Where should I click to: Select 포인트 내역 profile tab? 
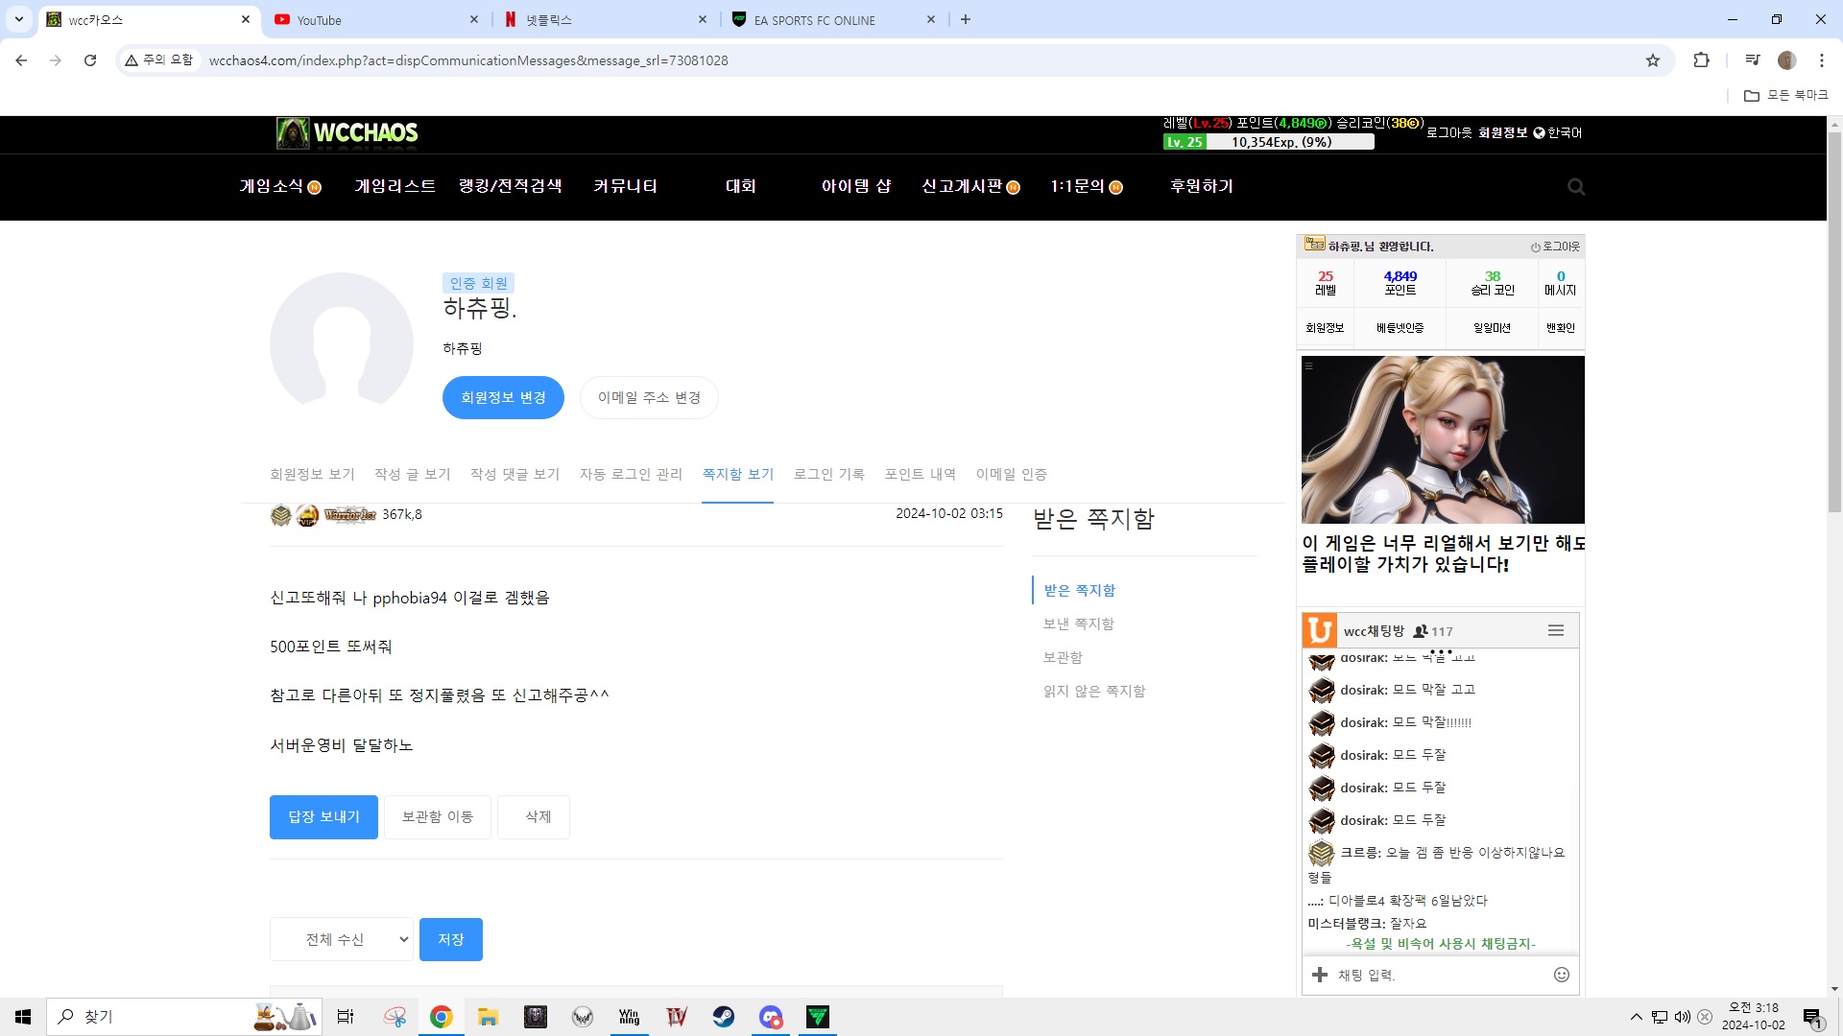(920, 474)
